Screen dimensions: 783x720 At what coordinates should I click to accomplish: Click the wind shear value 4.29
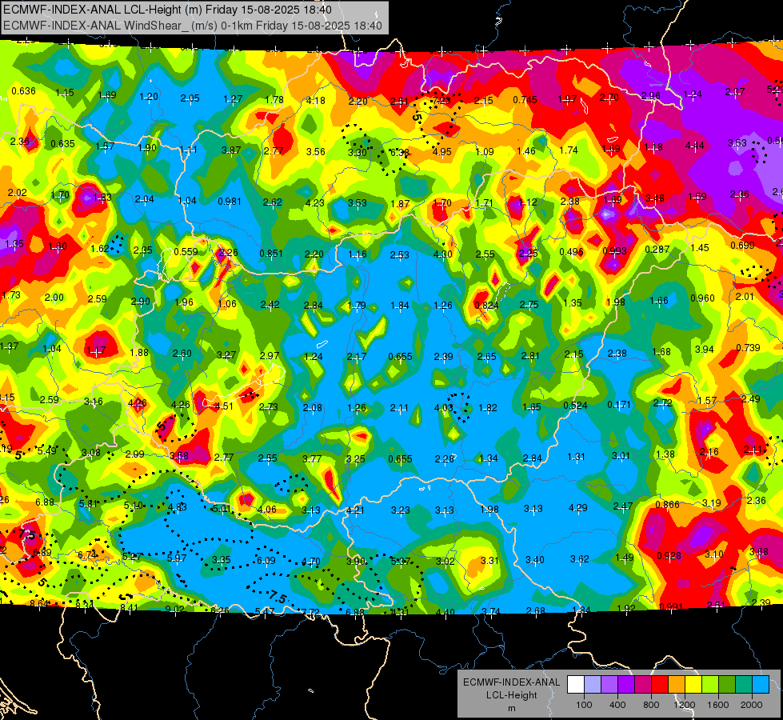(x=577, y=508)
